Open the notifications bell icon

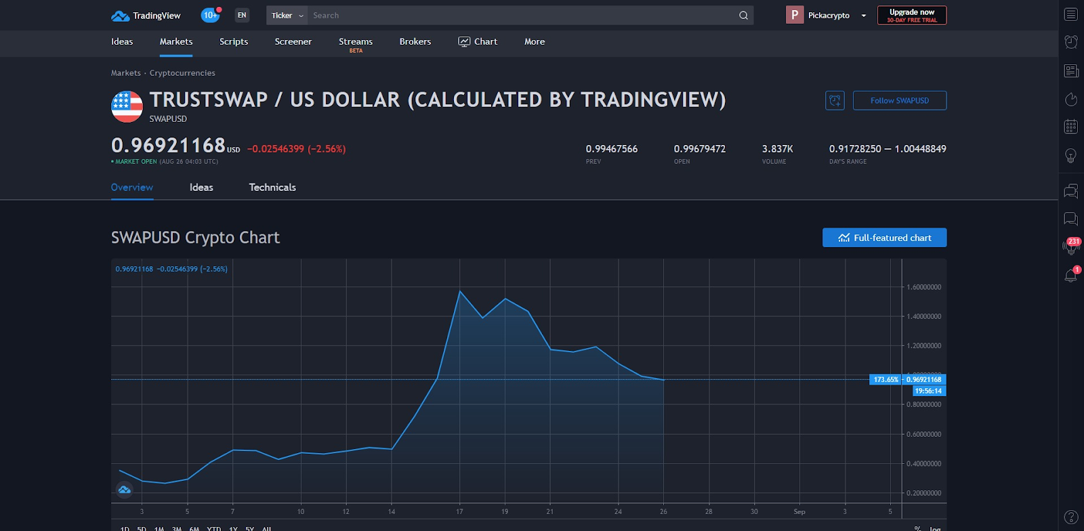pyautogui.click(x=1071, y=275)
